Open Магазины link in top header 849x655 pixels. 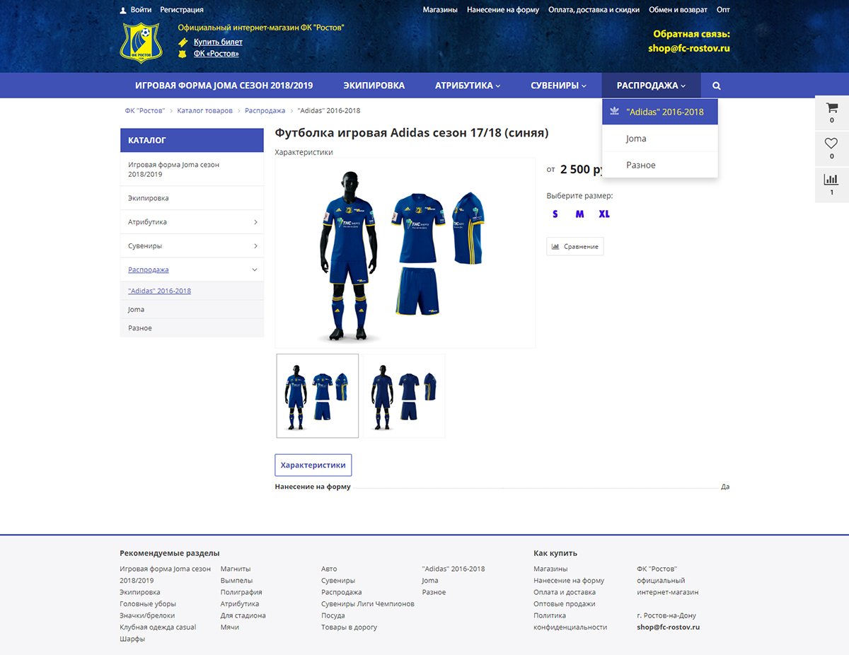(x=440, y=10)
